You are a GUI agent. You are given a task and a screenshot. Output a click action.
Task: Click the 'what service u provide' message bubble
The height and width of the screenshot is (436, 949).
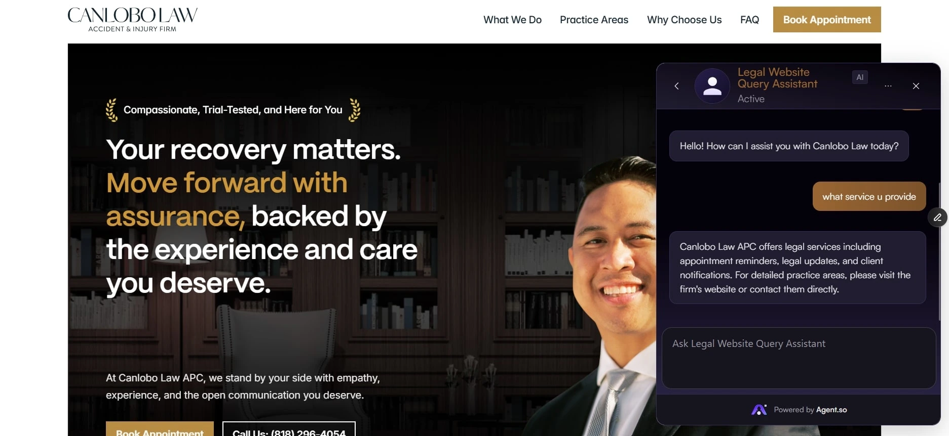[x=869, y=196]
